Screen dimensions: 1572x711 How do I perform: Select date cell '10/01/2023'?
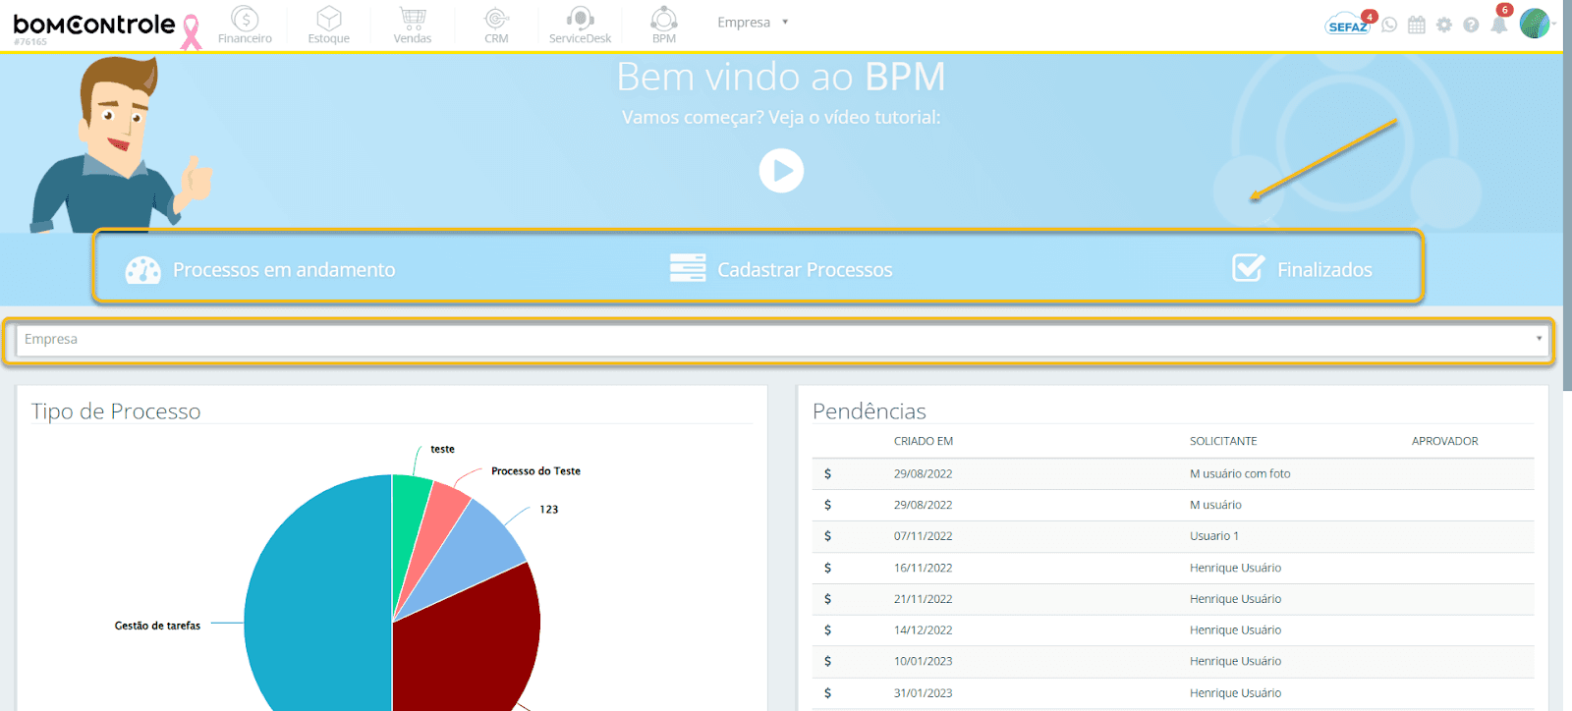pyautogui.click(x=923, y=661)
